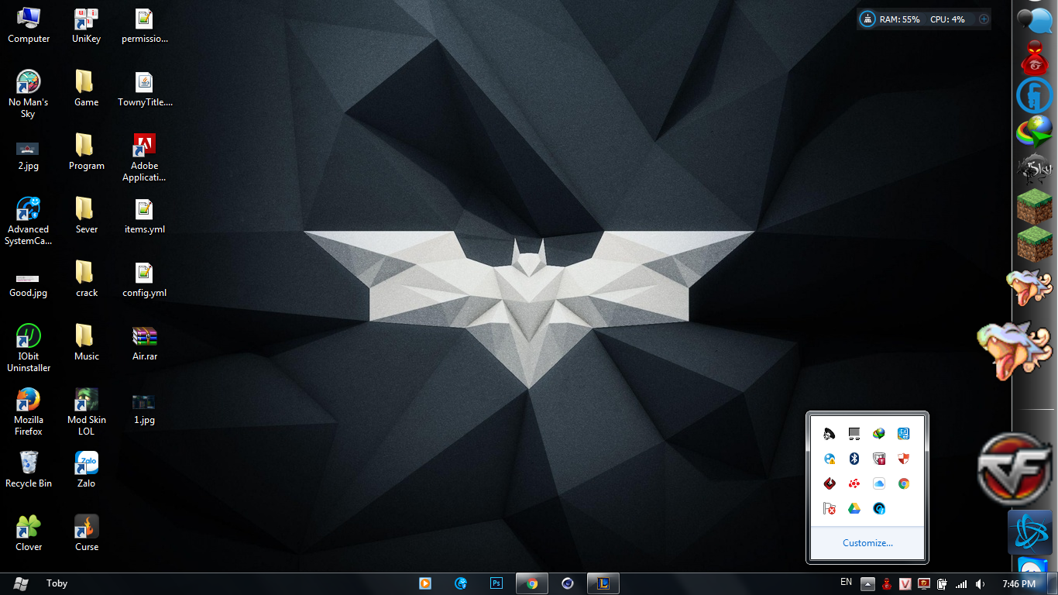Screen dimensions: 1058x595
Task: Open the crack folder
Action: (86, 279)
